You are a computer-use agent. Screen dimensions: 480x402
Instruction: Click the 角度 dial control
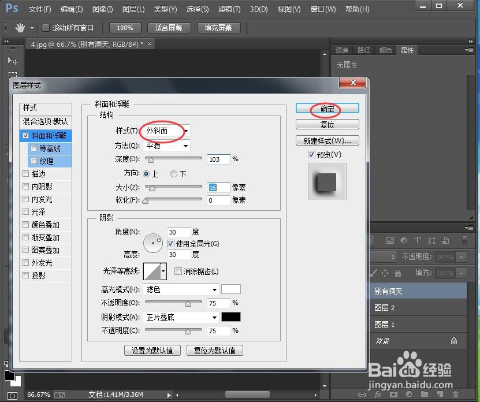coord(152,243)
